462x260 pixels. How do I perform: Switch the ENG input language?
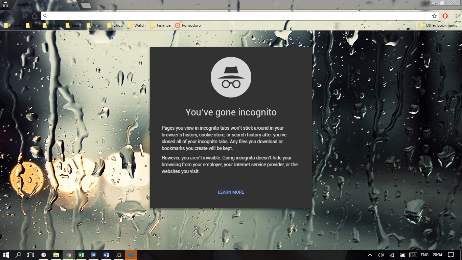[x=425, y=255]
